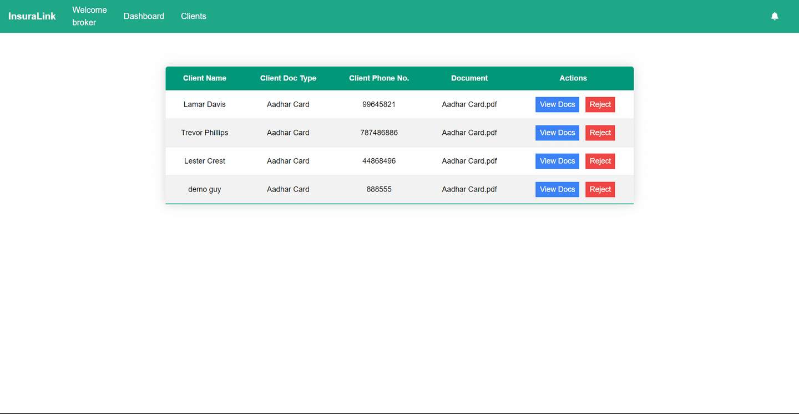
Task: Go to the InsuraLink home logo
Action: (x=32, y=16)
